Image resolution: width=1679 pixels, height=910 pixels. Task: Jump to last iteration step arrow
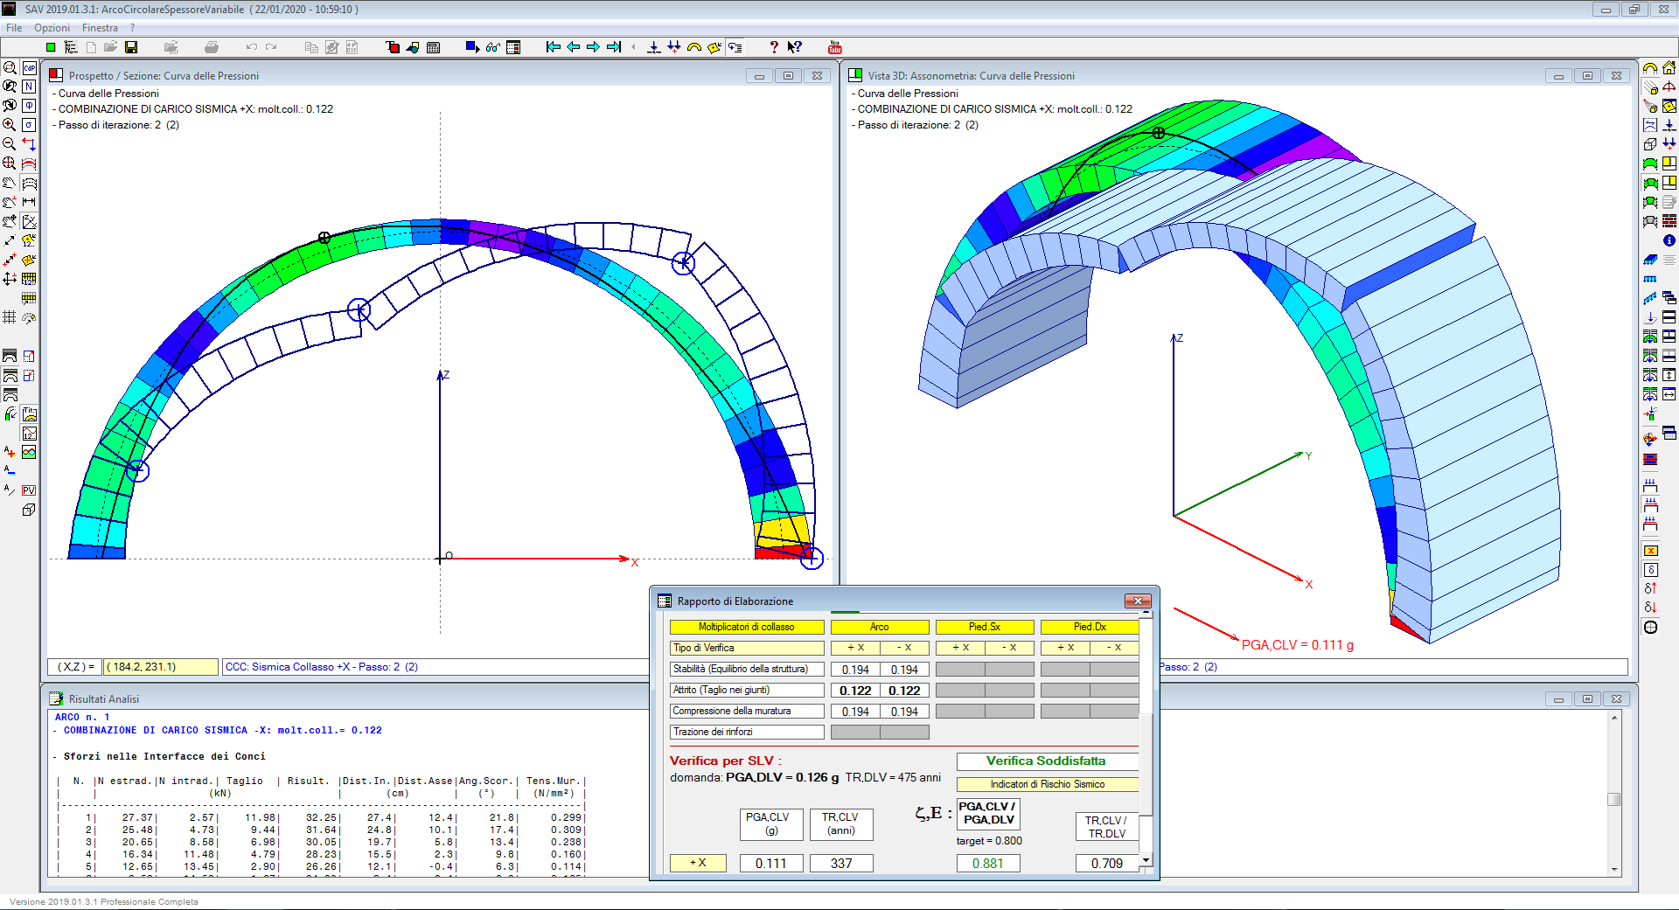(x=614, y=47)
